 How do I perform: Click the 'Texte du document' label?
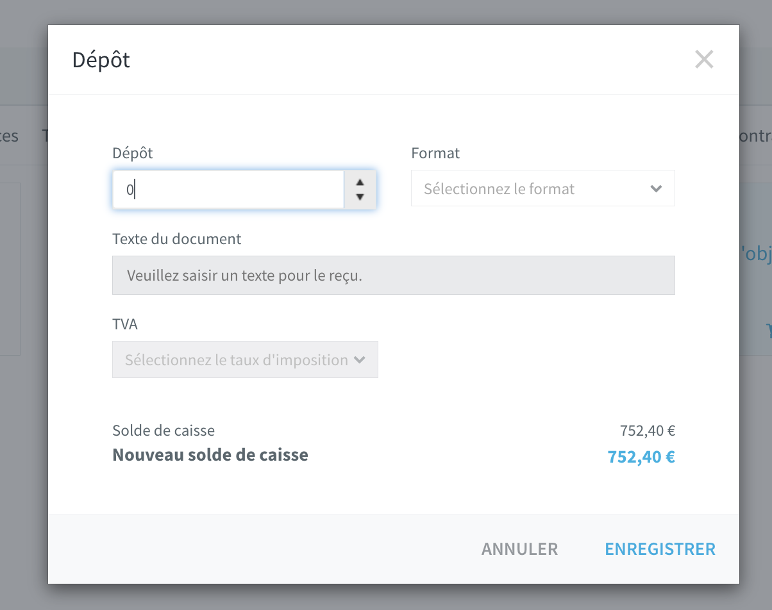177,239
